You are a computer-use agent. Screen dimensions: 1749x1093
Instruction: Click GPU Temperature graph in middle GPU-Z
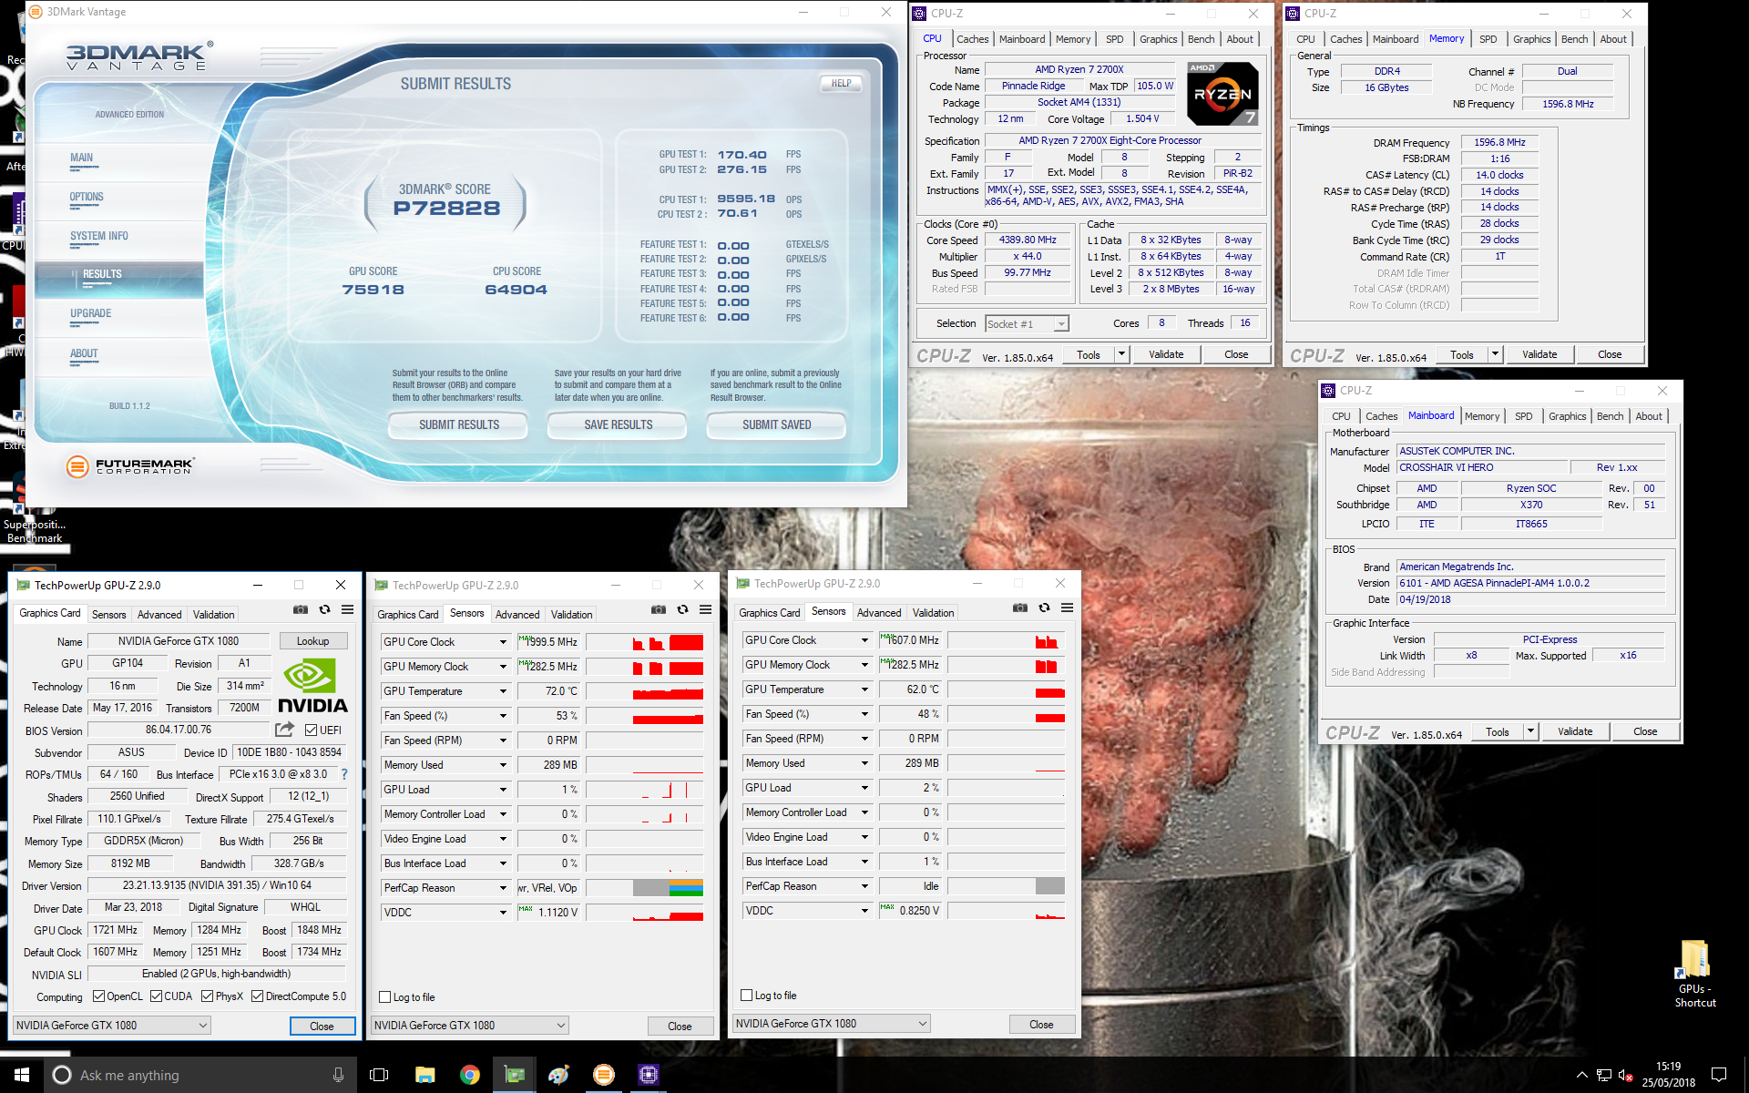[644, 691]
